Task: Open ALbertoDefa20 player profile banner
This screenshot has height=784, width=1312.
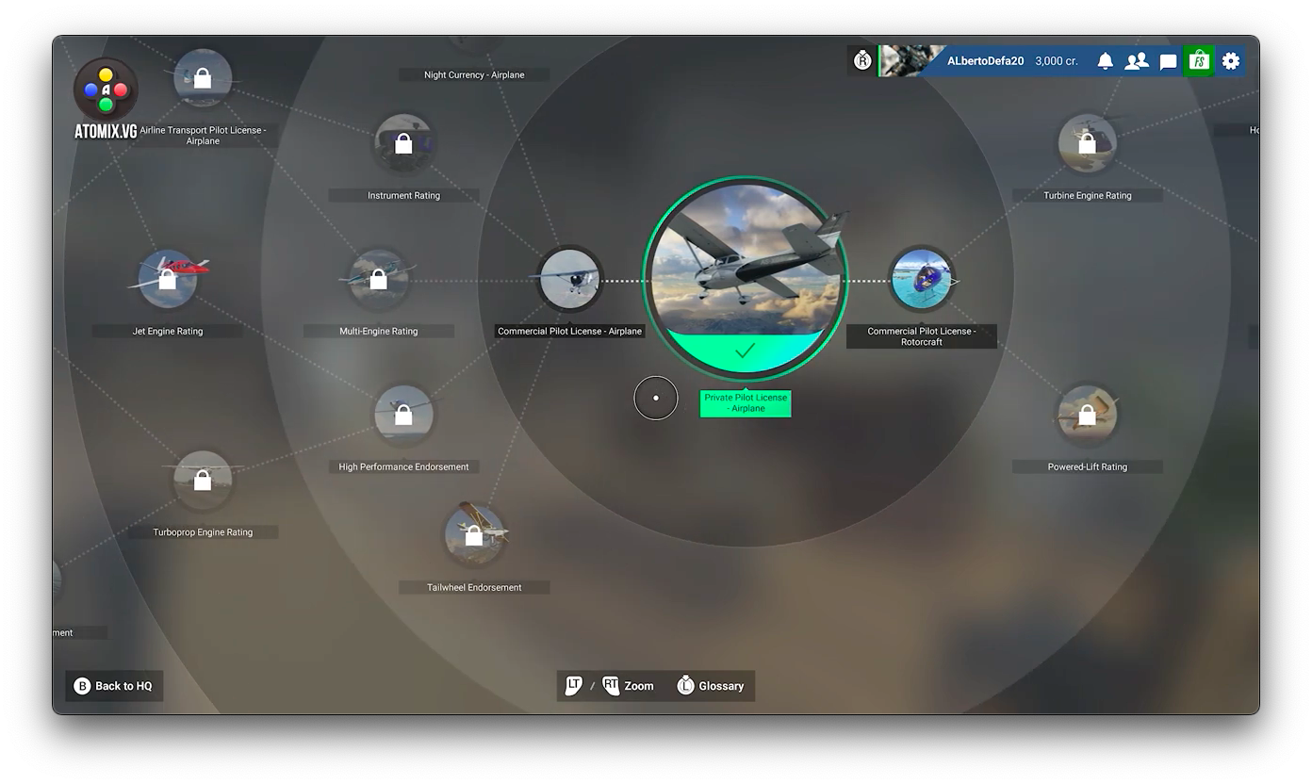Action: click(984, 61)
